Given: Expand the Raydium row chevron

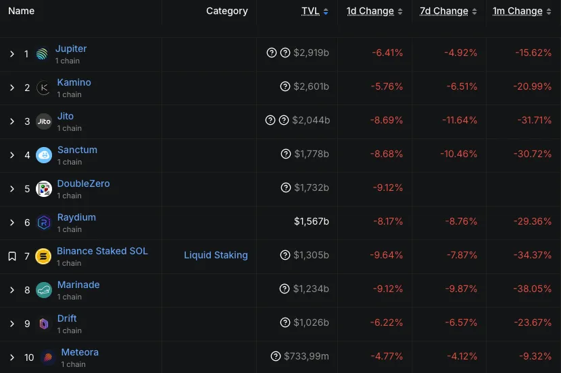Looking at the screenshot, I should tap(11, 223).
